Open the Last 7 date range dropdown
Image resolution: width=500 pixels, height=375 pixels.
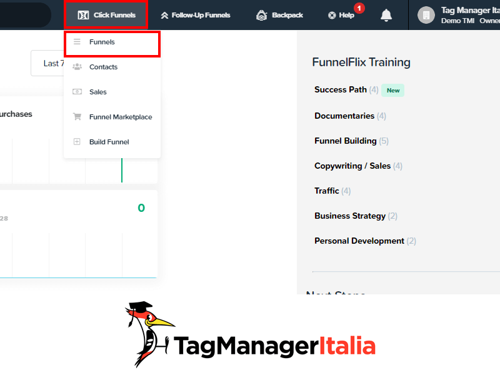tap(48, 63)
